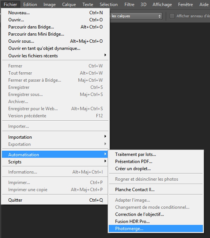Screen dimensions: 210x238
Task: Open Fusion HDR Pro dialog
Action: tap(156, 221)
